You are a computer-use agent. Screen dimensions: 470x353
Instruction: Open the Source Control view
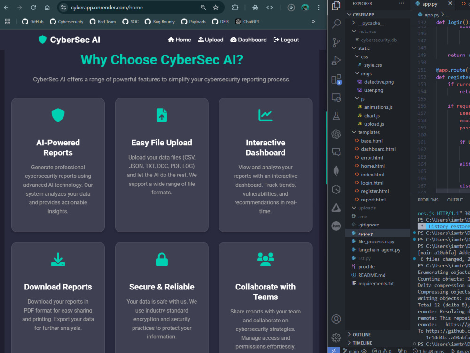[337, 42]
